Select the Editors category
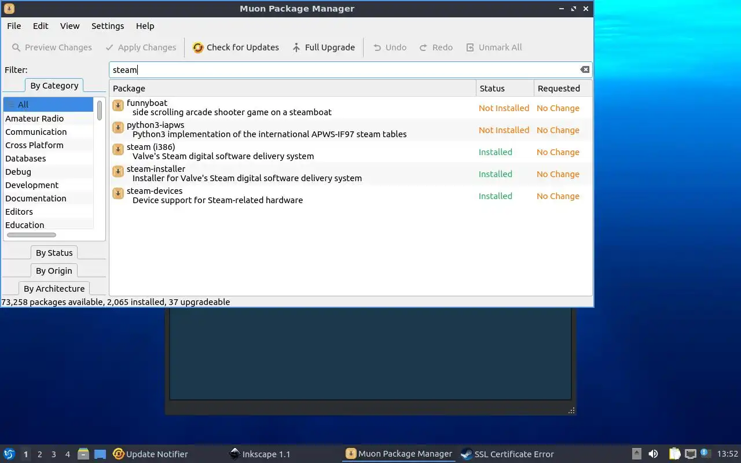The image size is (741, 463). click(x=48, y=212)
